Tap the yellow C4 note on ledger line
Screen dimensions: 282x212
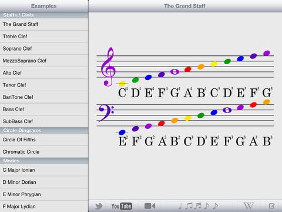(122, 84)
